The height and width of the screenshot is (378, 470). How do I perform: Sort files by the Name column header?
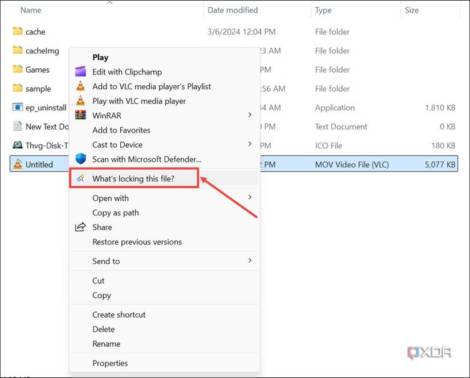30,10
